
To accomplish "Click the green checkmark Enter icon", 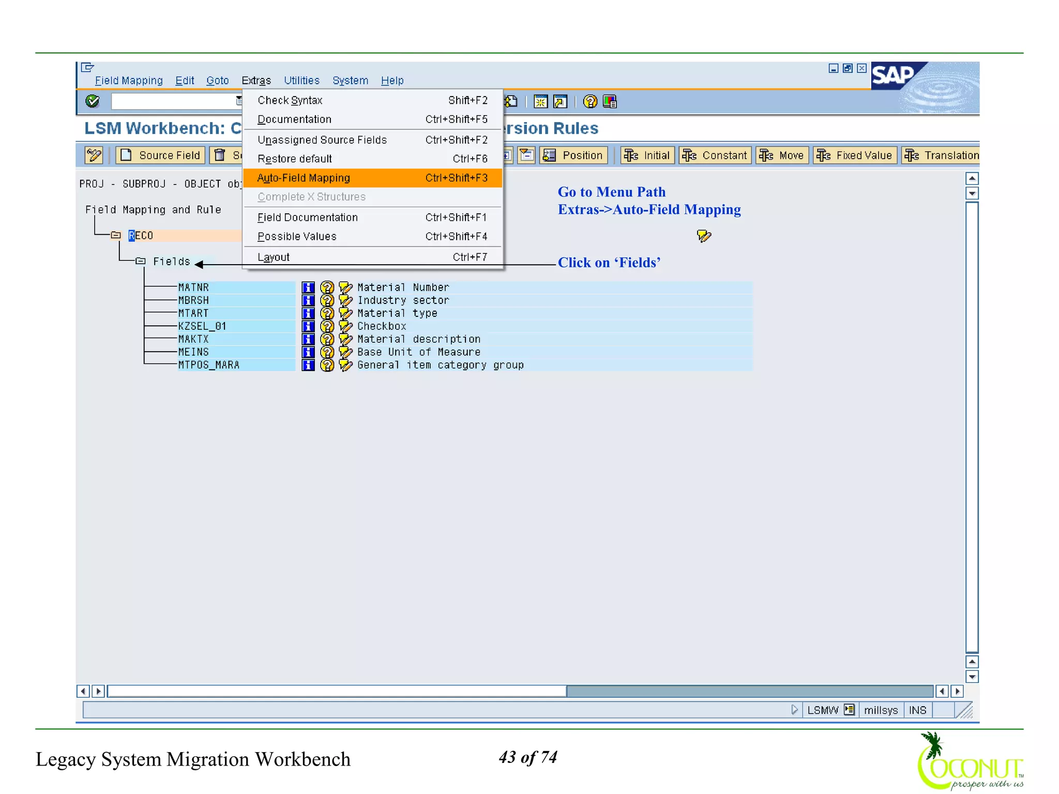I will coord(93,101).
